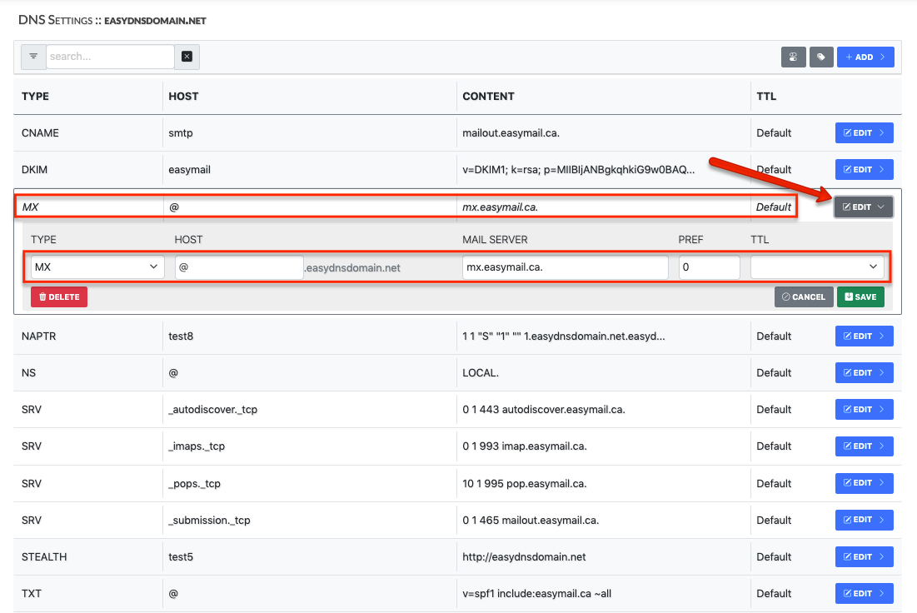Viewport: 917px width, 613px height.
Task: Select the '10 1 995 pop.easymail.ca.' cell
Action: 525,484
